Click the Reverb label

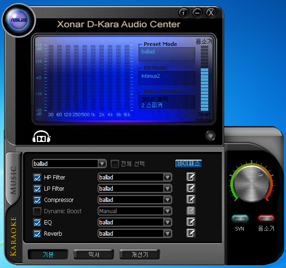click(53, 234)
